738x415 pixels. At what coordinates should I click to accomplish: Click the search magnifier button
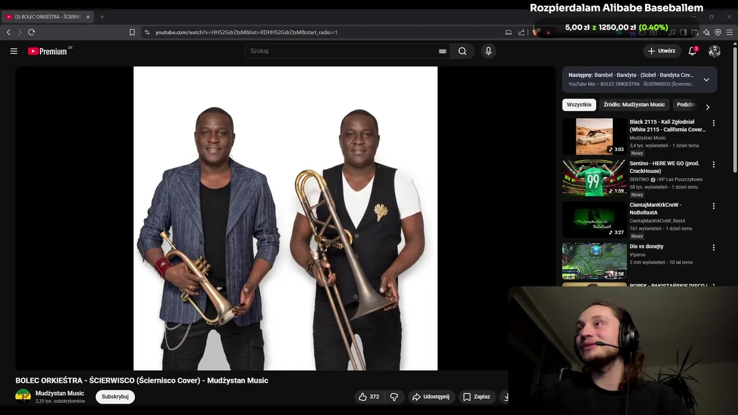[462, 51]
